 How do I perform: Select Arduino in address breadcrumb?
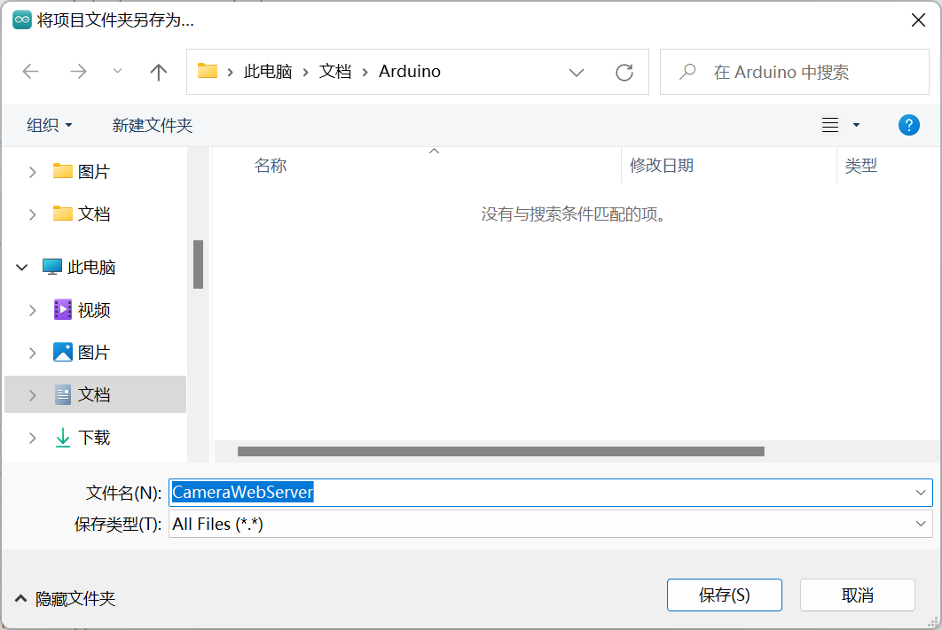(410, 72)
